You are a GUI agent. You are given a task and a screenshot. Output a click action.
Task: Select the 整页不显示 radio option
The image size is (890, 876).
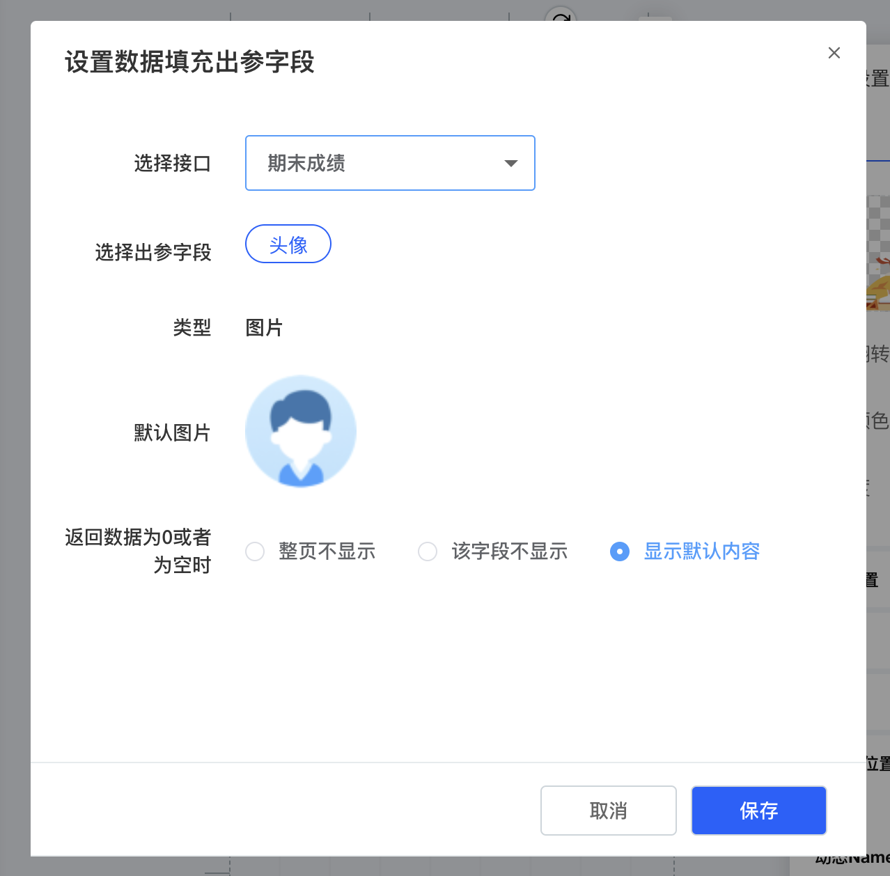[311, 552]
